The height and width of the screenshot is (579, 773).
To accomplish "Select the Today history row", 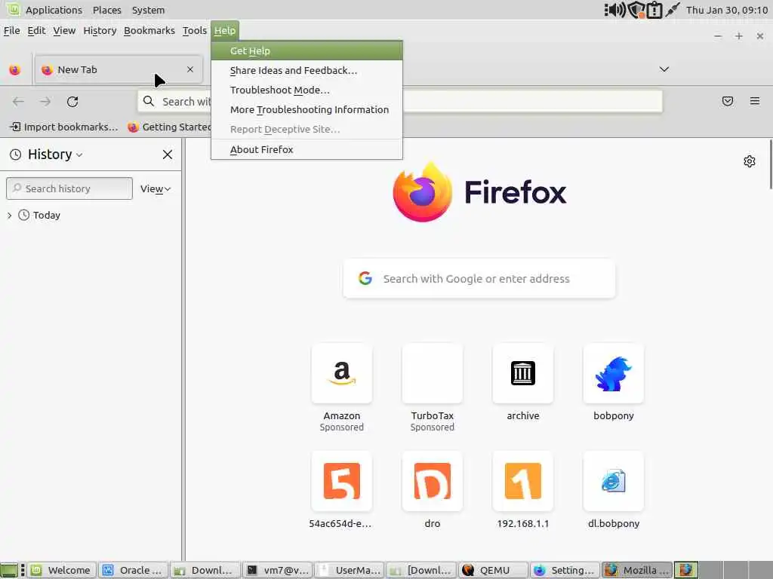I will pos(91,215).
